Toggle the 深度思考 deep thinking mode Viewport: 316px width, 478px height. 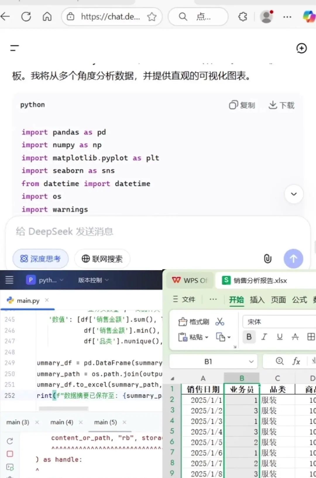pyautogui.click(x=40, y=259)
